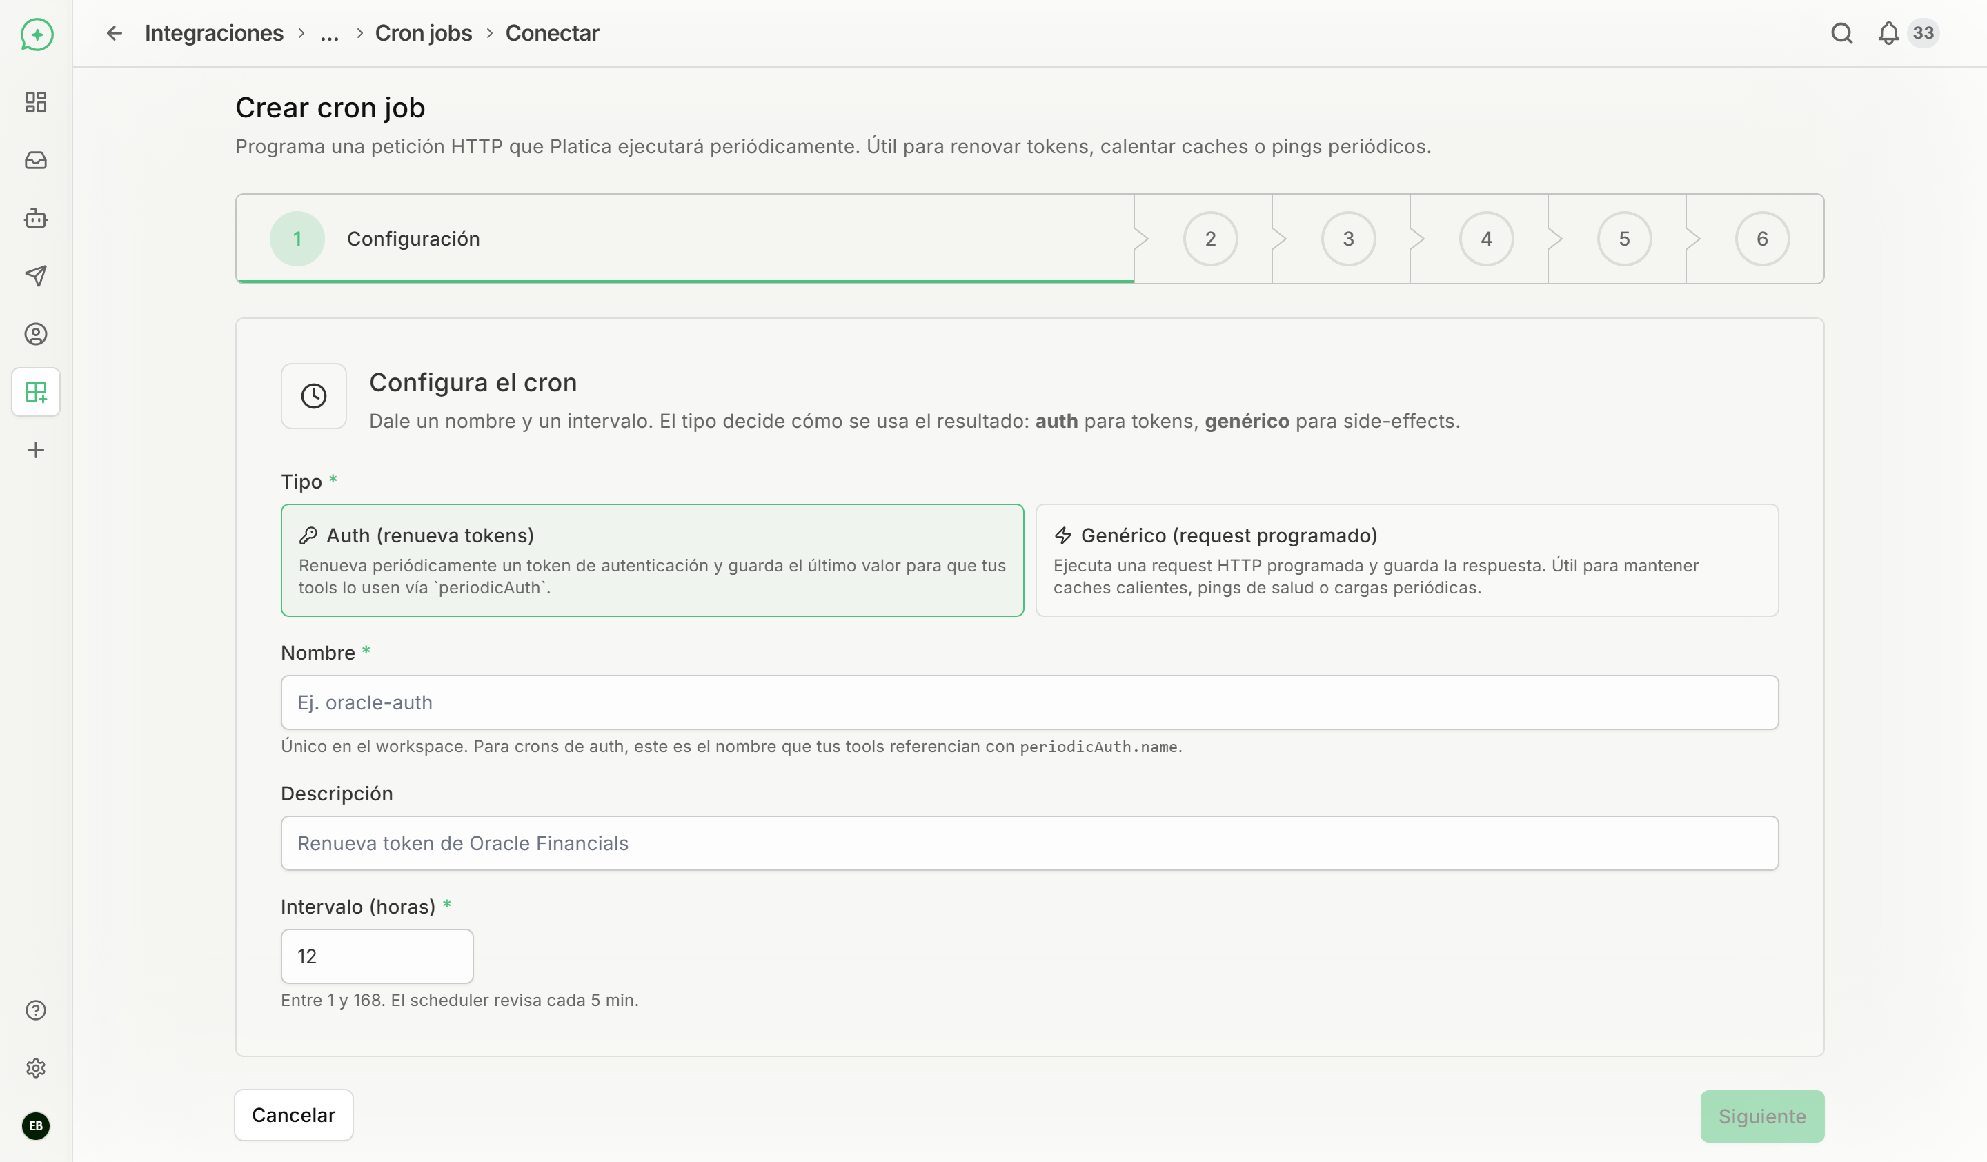This screenshot has height=1162, width=1987.
Task: Focus the Intervalo (horas) field
Action: click(x=377, y=956)
